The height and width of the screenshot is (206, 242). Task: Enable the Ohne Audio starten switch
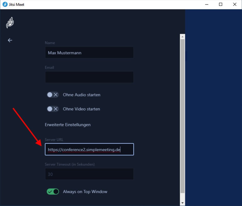click(x=53, y=95)
